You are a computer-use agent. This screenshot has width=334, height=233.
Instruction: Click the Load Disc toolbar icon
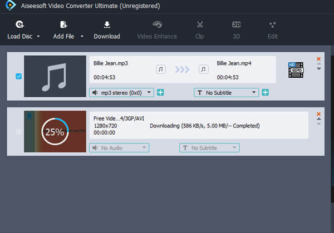[x=20, y=24]
